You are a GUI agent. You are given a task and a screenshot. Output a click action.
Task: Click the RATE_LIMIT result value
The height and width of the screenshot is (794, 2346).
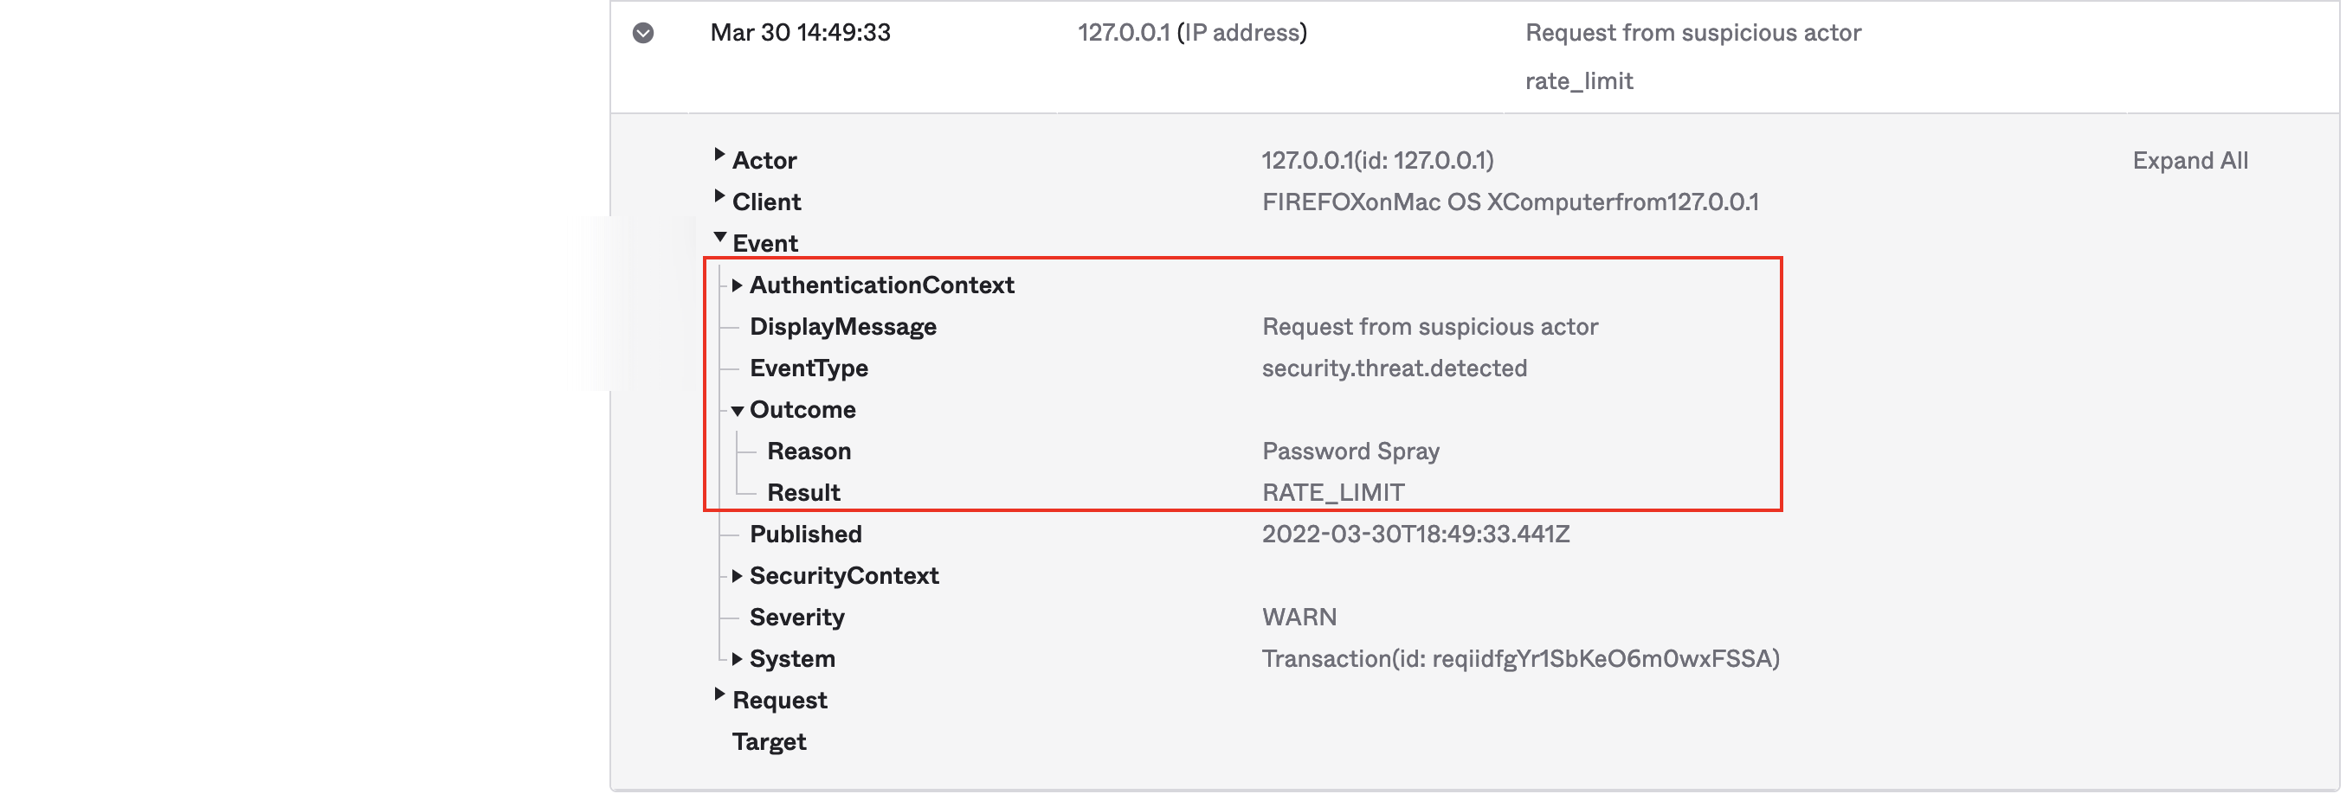click(x=1332, y=493)
